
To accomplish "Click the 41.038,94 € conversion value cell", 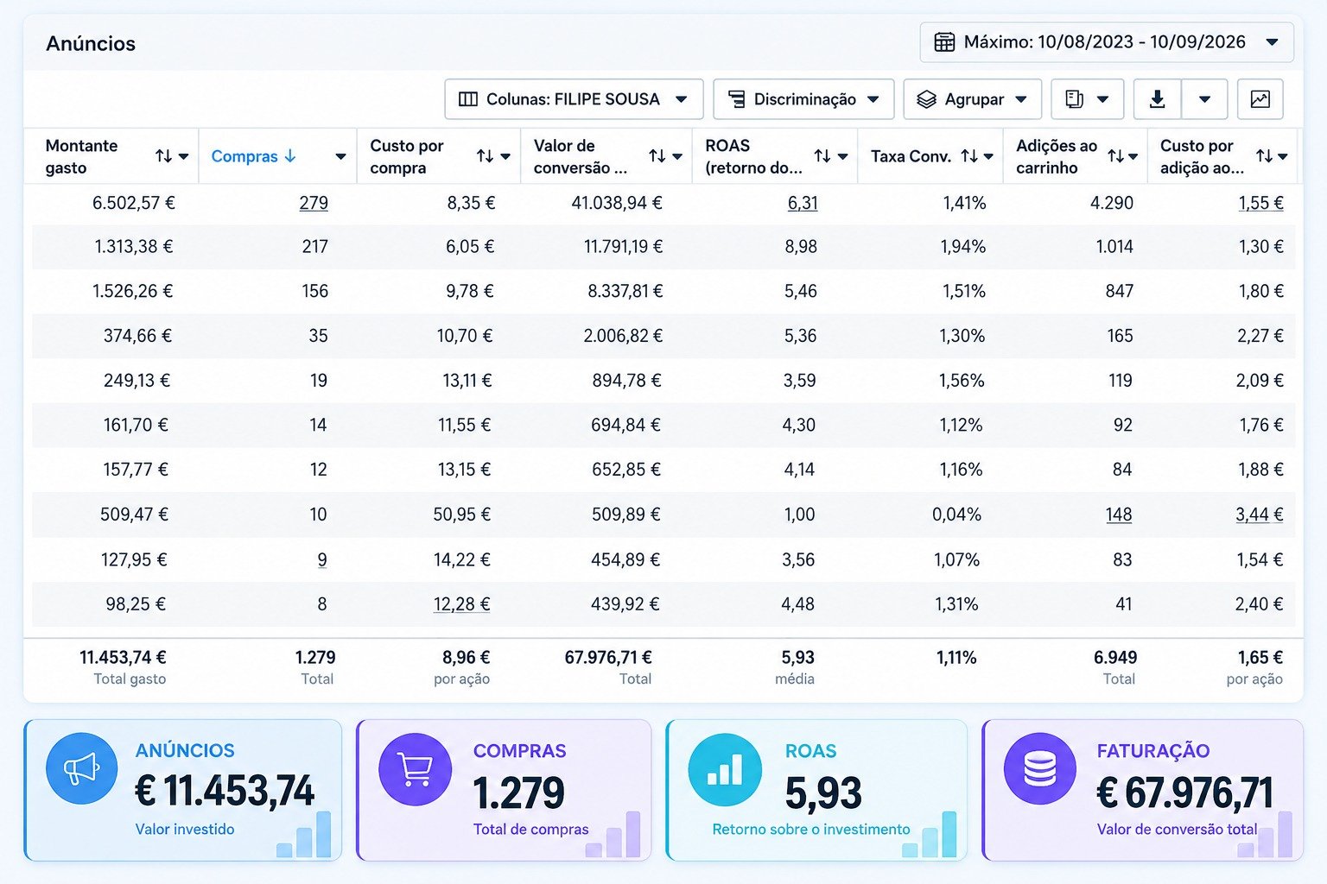I will tap(617, 203).
